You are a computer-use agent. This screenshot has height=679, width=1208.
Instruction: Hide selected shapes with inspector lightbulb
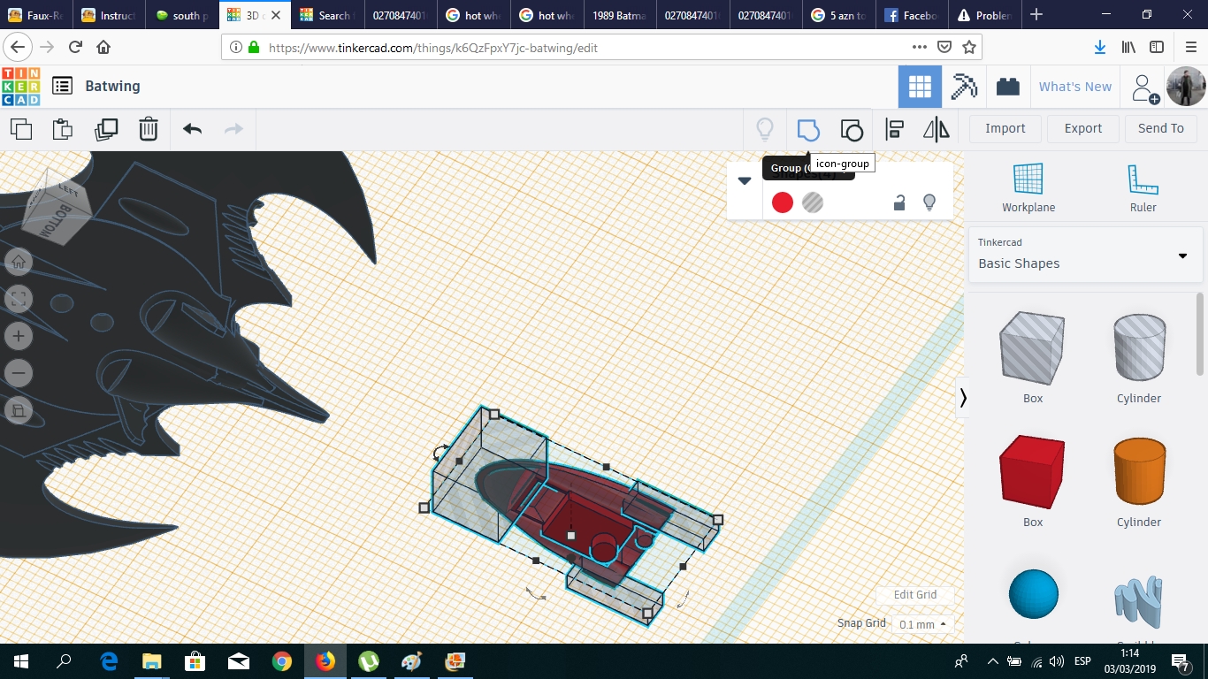[929, 202]
